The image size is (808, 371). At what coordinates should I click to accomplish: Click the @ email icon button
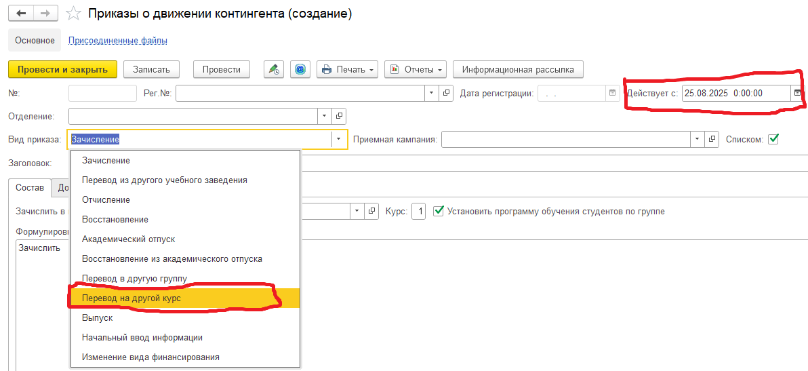tap(300, 69)
